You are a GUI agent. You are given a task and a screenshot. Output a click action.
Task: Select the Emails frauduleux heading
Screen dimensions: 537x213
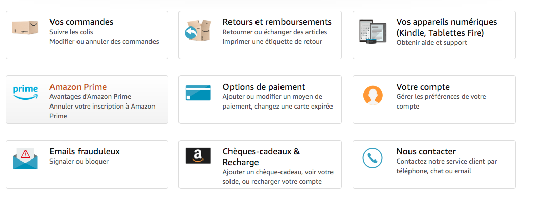(x=84, y=151)
